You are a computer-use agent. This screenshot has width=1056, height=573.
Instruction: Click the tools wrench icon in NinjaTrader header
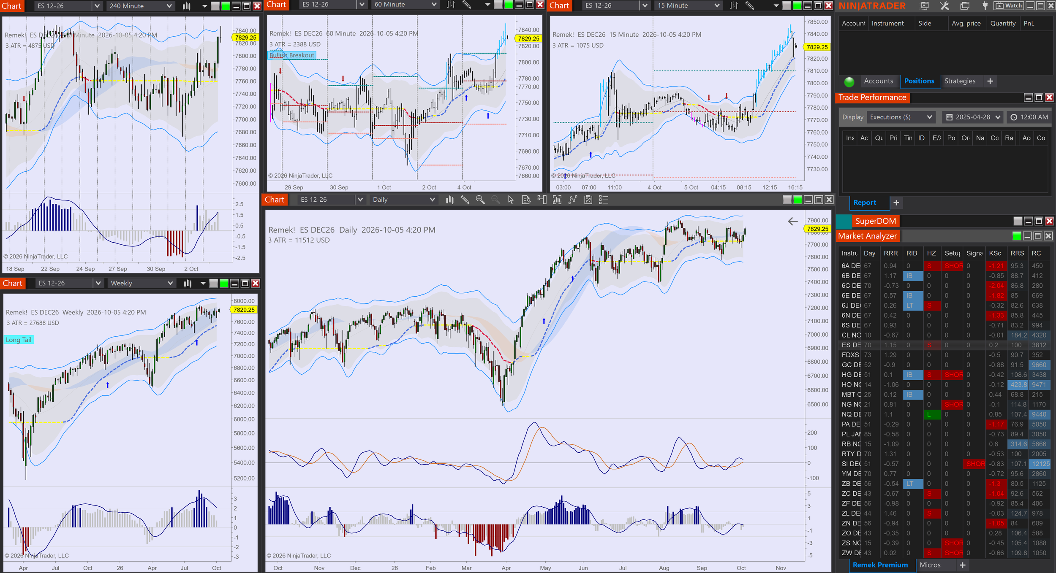(944, 6)
